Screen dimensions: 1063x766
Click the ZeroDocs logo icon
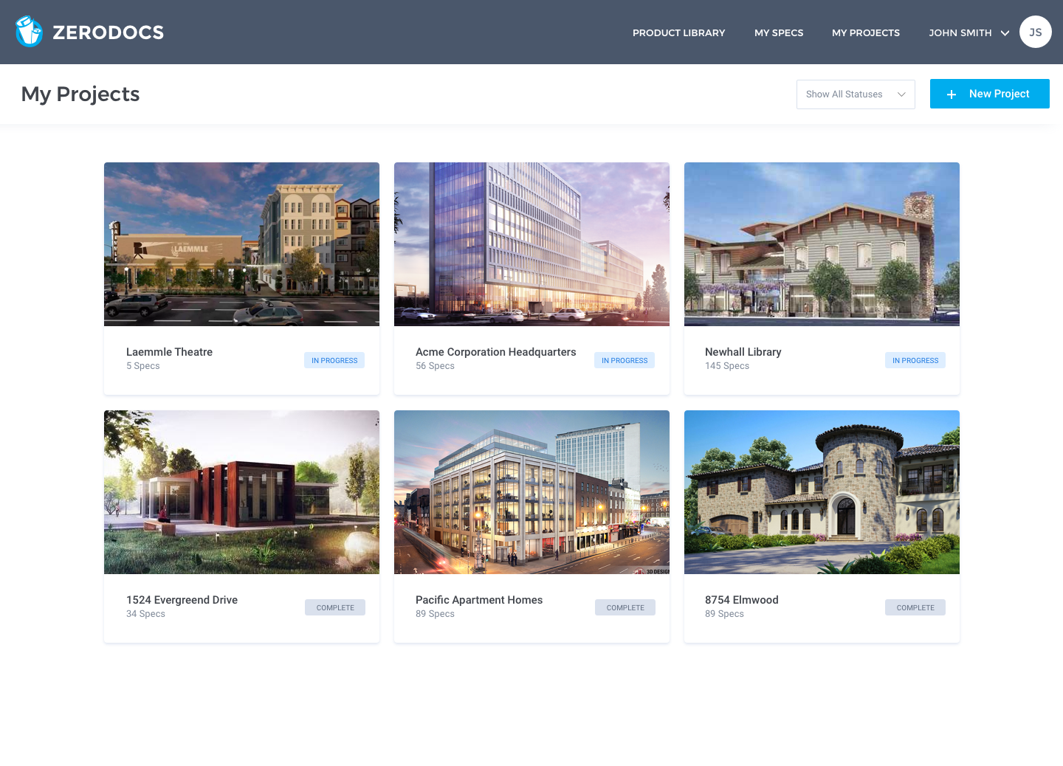(x=30, y=32)
